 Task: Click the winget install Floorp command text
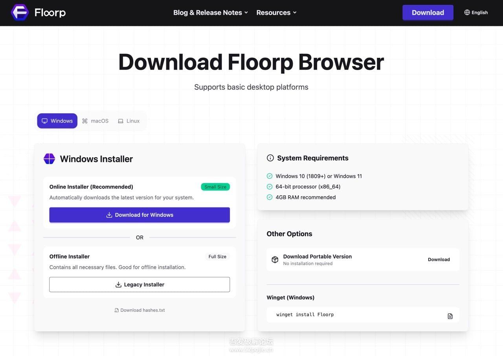[305, 315]
